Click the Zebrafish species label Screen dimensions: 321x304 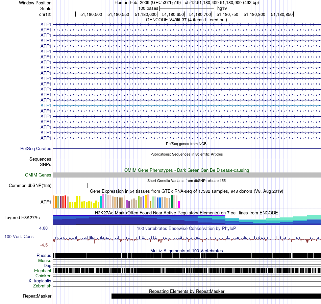click(x=42, y=286)
